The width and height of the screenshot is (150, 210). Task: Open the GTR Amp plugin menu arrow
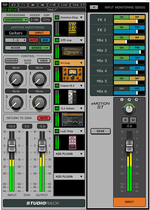pyautogui.click(x=81, y=40)
